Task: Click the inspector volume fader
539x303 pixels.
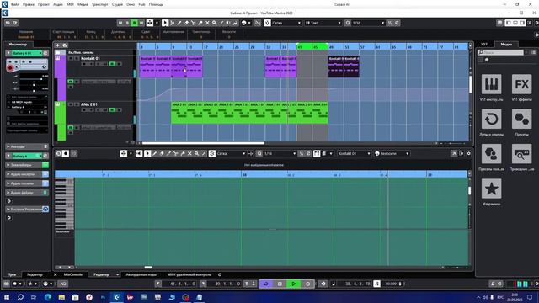Action: (33, 79)
